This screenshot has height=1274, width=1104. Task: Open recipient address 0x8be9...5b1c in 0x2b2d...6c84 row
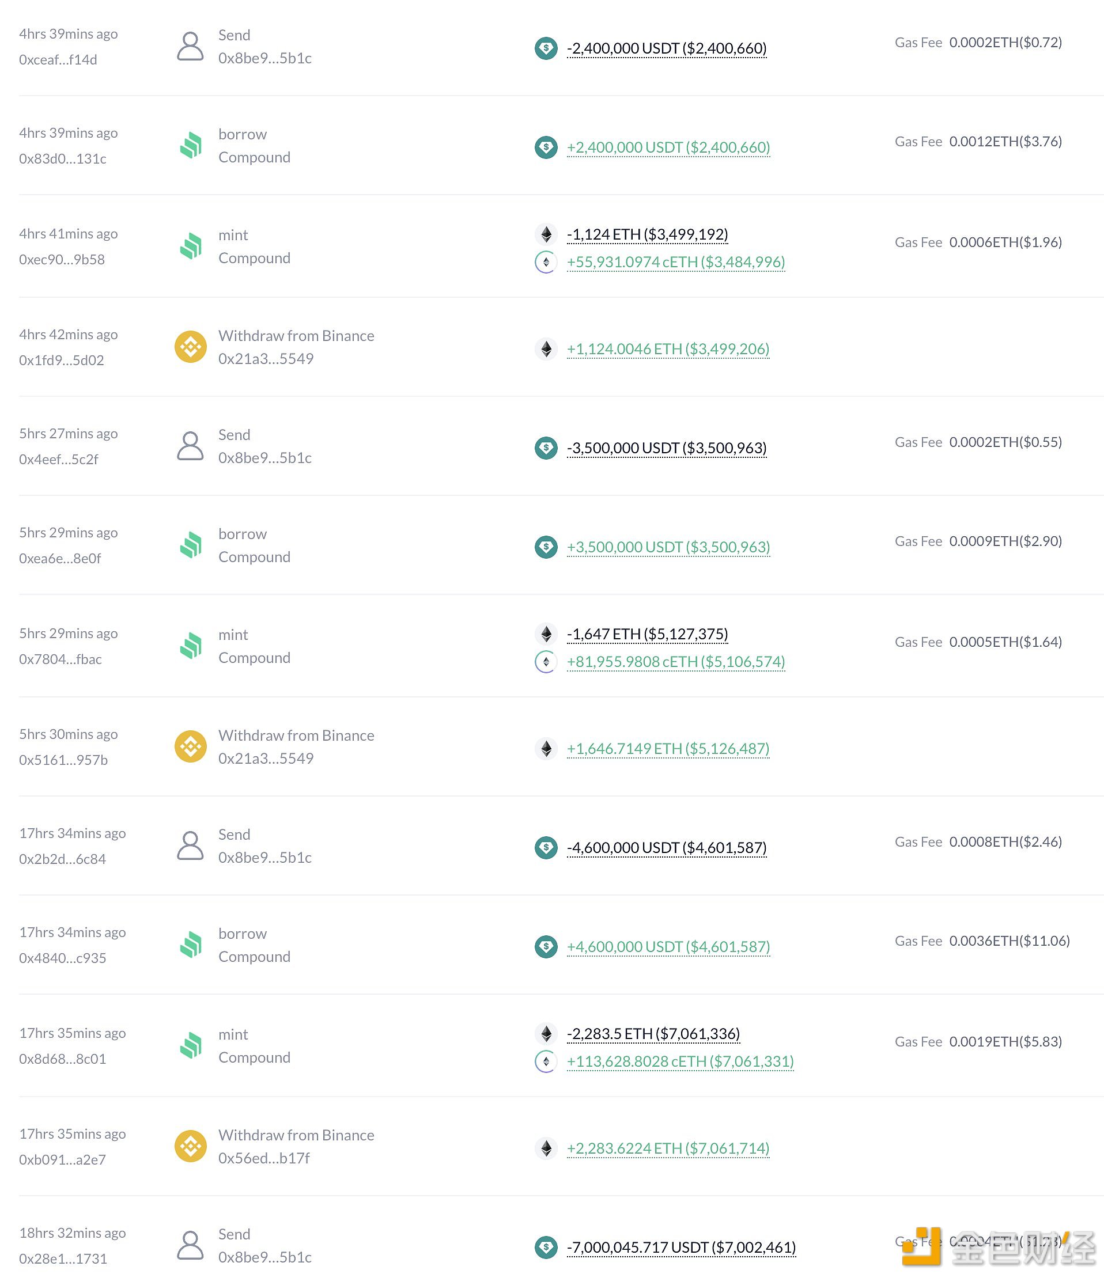pos(265,857)
